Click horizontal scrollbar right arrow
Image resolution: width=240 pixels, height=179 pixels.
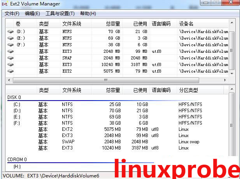225,80
